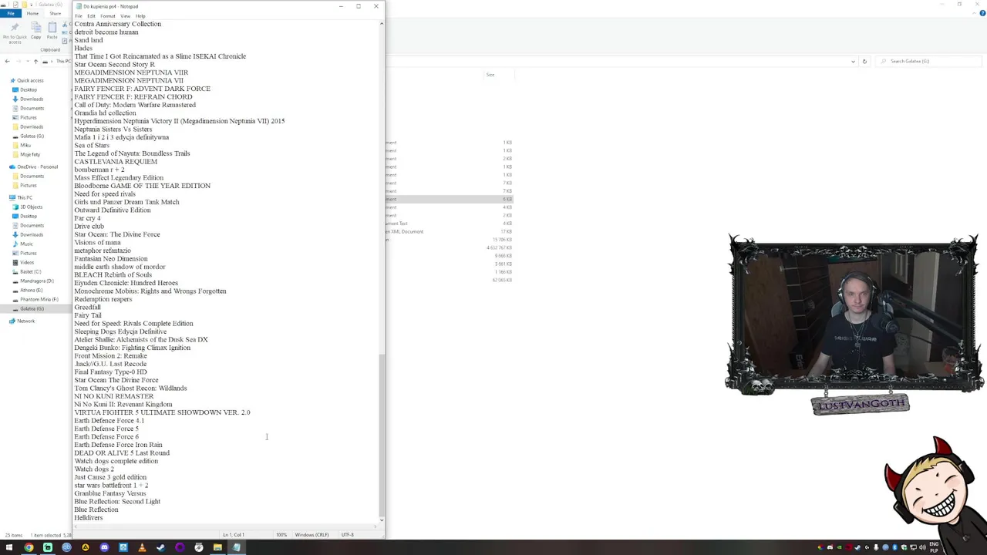
Task: Open Miku folder in navigation pane
Action: (25, 145)
